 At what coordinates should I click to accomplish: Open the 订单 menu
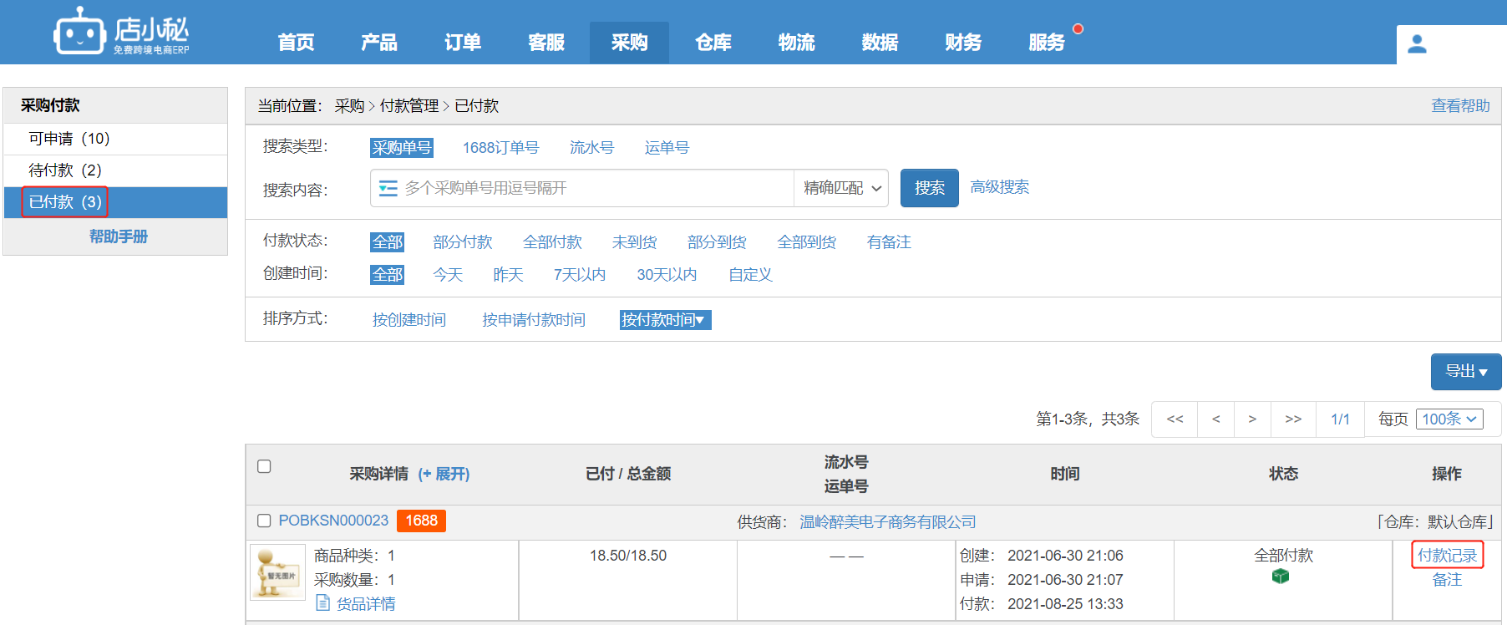click(x=463, y=43)
